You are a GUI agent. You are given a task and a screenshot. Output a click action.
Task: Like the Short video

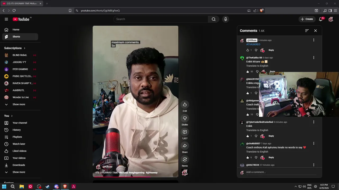(x=185, y=104)
